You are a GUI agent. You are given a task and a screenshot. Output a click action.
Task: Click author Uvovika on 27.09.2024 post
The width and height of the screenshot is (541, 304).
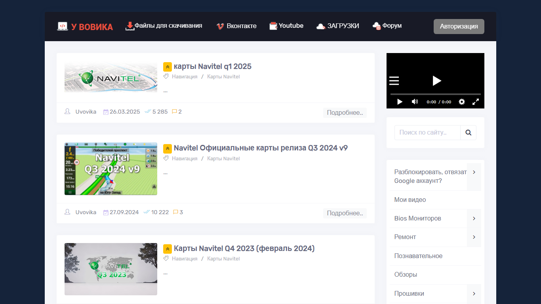tap(86, 212)
